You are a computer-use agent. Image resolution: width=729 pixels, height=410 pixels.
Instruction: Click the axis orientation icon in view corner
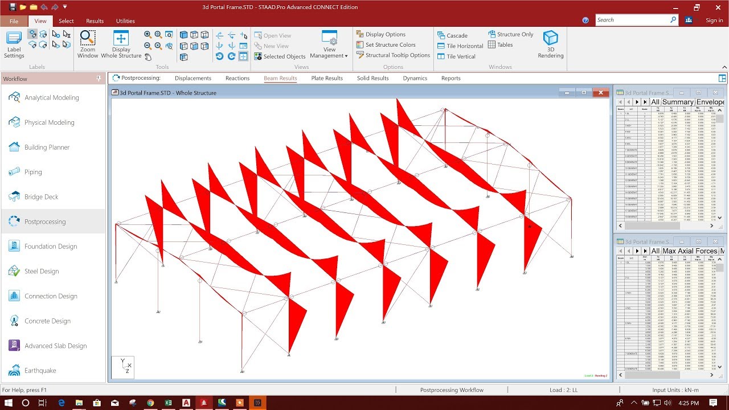(x=122, y=367)
